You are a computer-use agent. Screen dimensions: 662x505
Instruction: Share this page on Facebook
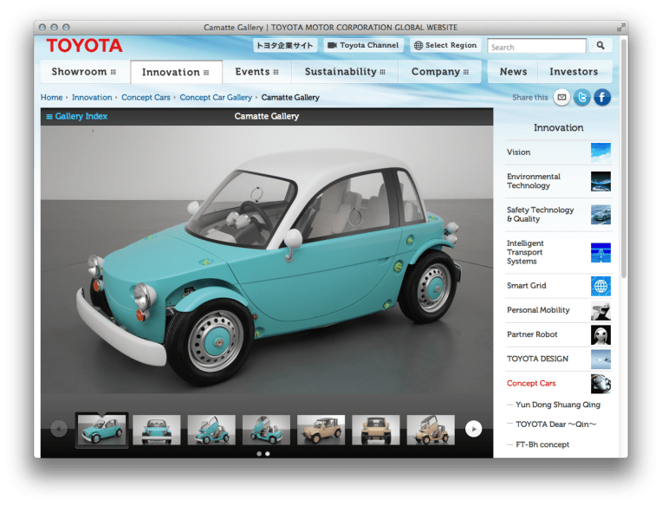[x=601, y=97]
